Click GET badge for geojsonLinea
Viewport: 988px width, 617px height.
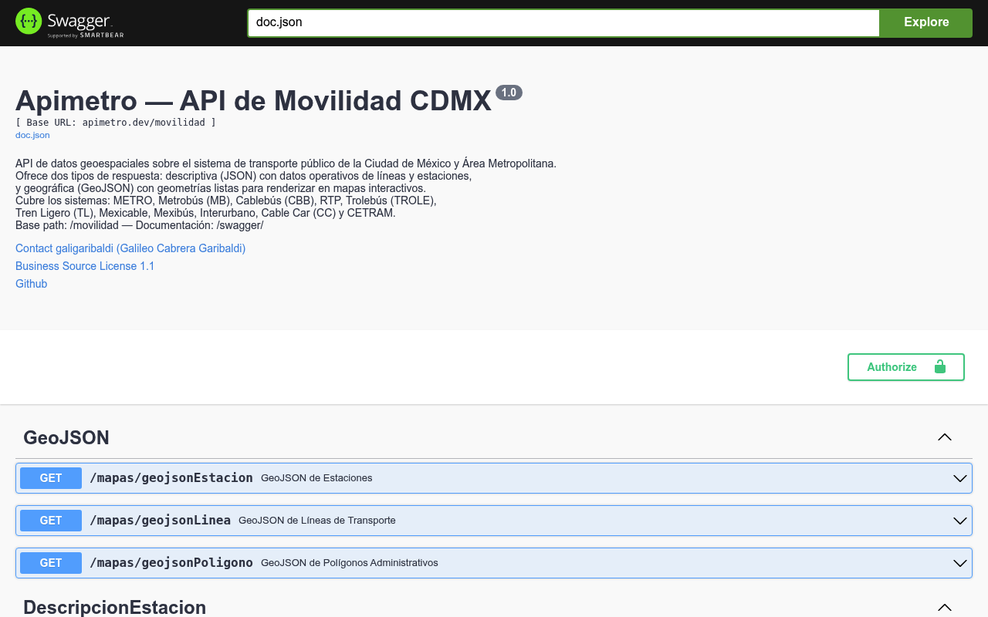(51, 521)
